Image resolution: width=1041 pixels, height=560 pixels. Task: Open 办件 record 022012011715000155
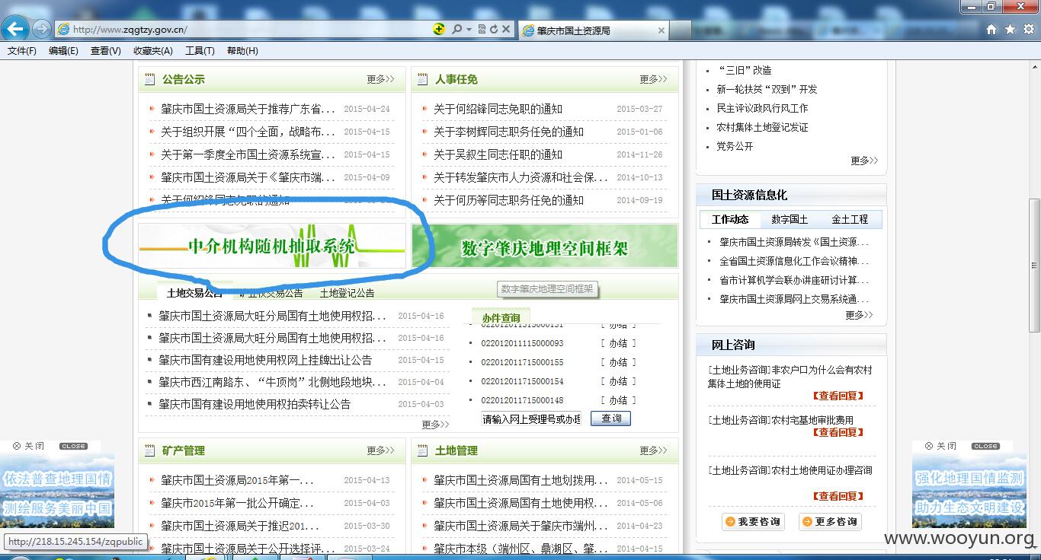(522, 362)
